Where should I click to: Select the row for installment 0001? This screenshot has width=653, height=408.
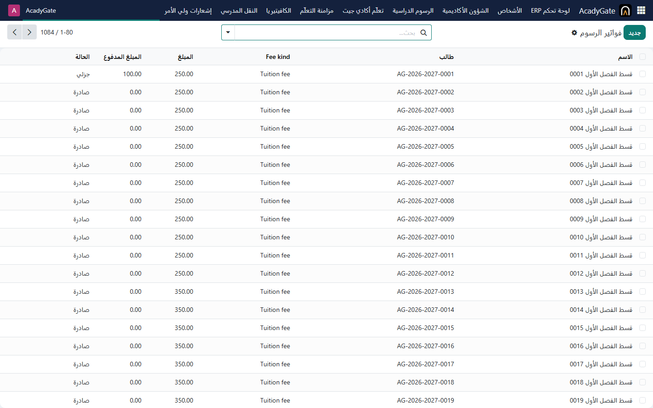point(642,74)
